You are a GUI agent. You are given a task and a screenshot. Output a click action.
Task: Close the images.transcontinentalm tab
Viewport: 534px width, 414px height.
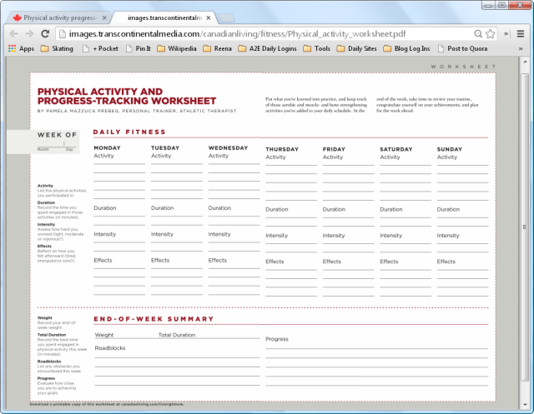pos(209,17)
